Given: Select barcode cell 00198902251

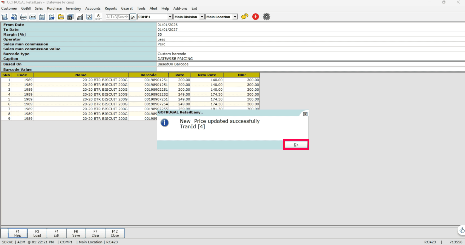Looking at the screenshot, I should coord(148,90).
